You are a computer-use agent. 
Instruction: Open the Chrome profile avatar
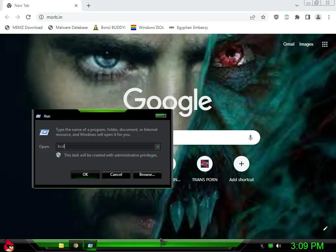click(318, 17)
